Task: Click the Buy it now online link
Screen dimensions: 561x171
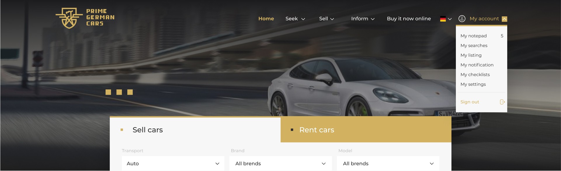Action: pyautogui.click(x=409, y=19)
